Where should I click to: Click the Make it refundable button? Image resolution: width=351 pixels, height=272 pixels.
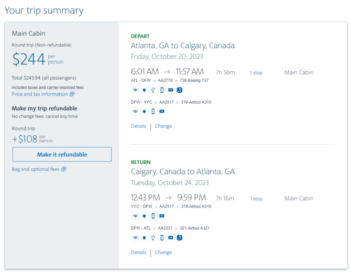click(x=62, y=155)
